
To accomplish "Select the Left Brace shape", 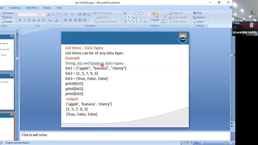I will tap(137, 21).
